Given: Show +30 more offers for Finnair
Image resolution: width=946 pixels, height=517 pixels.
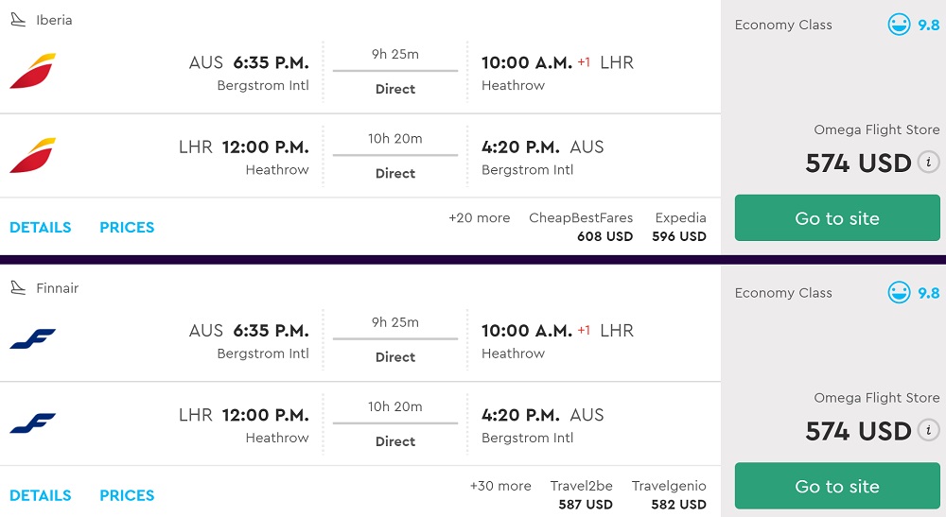Looking at the screenshot, I should 500,487.
